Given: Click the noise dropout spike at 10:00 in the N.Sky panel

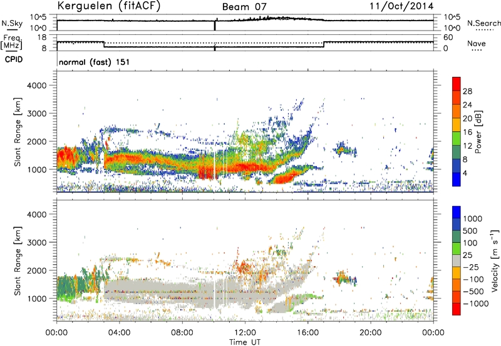Looking at the screenshot, I should (215, 26).
